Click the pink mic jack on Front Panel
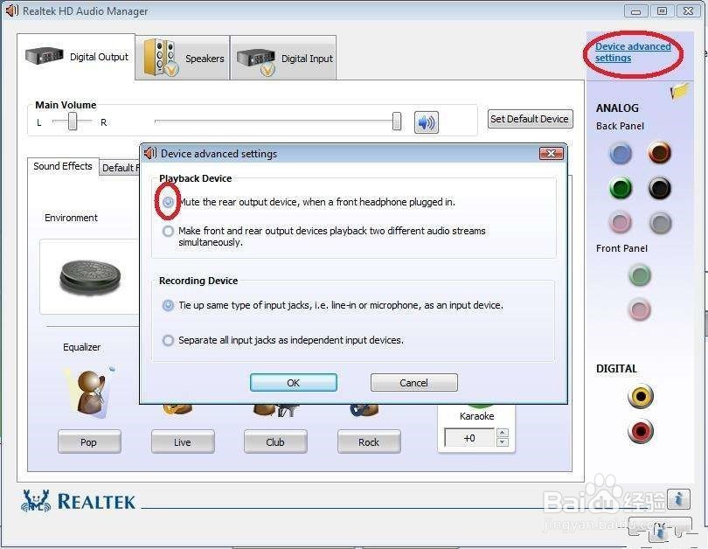 point(639,309)
